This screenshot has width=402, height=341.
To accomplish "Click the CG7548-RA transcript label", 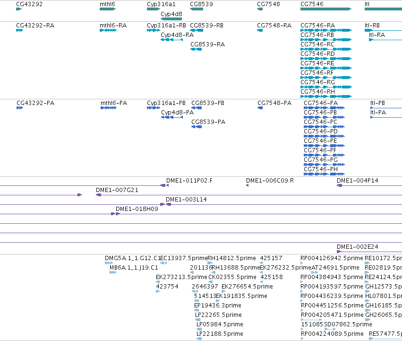I will pos(274,26).
